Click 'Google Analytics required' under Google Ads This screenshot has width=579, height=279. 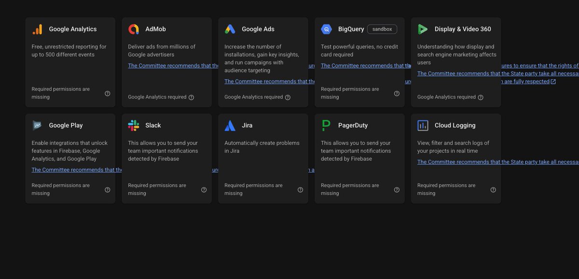point(253,97)
